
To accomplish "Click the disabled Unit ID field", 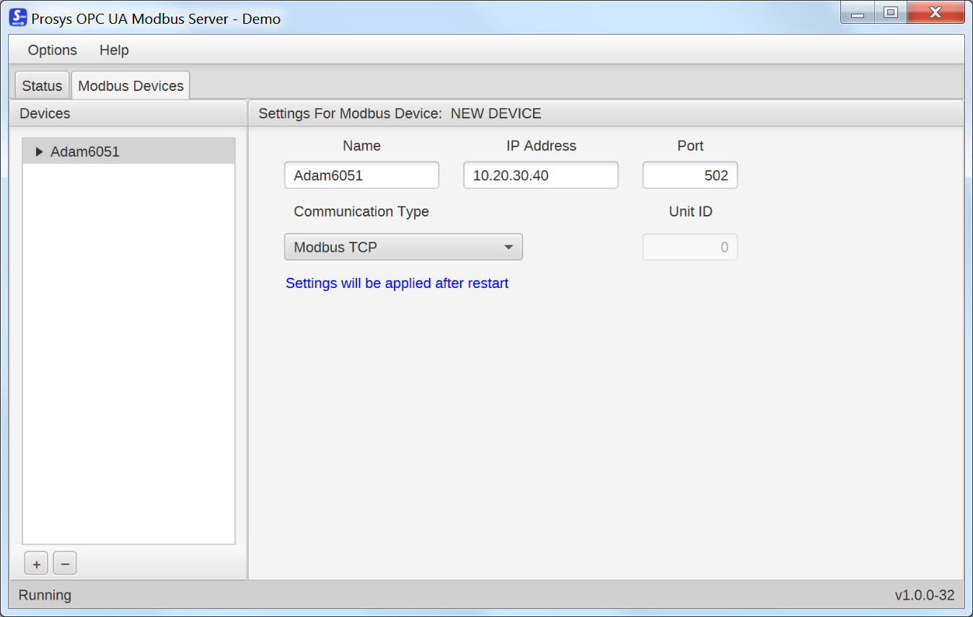I will pos(690,247).
